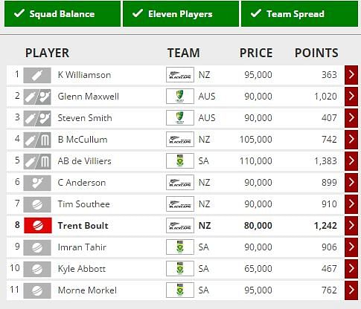Click the Blackcaps team logo in Tim Southee's row

180,204
